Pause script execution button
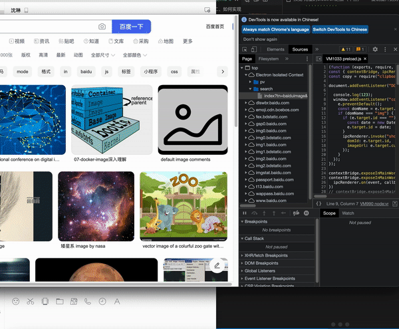 coord(245,213)
